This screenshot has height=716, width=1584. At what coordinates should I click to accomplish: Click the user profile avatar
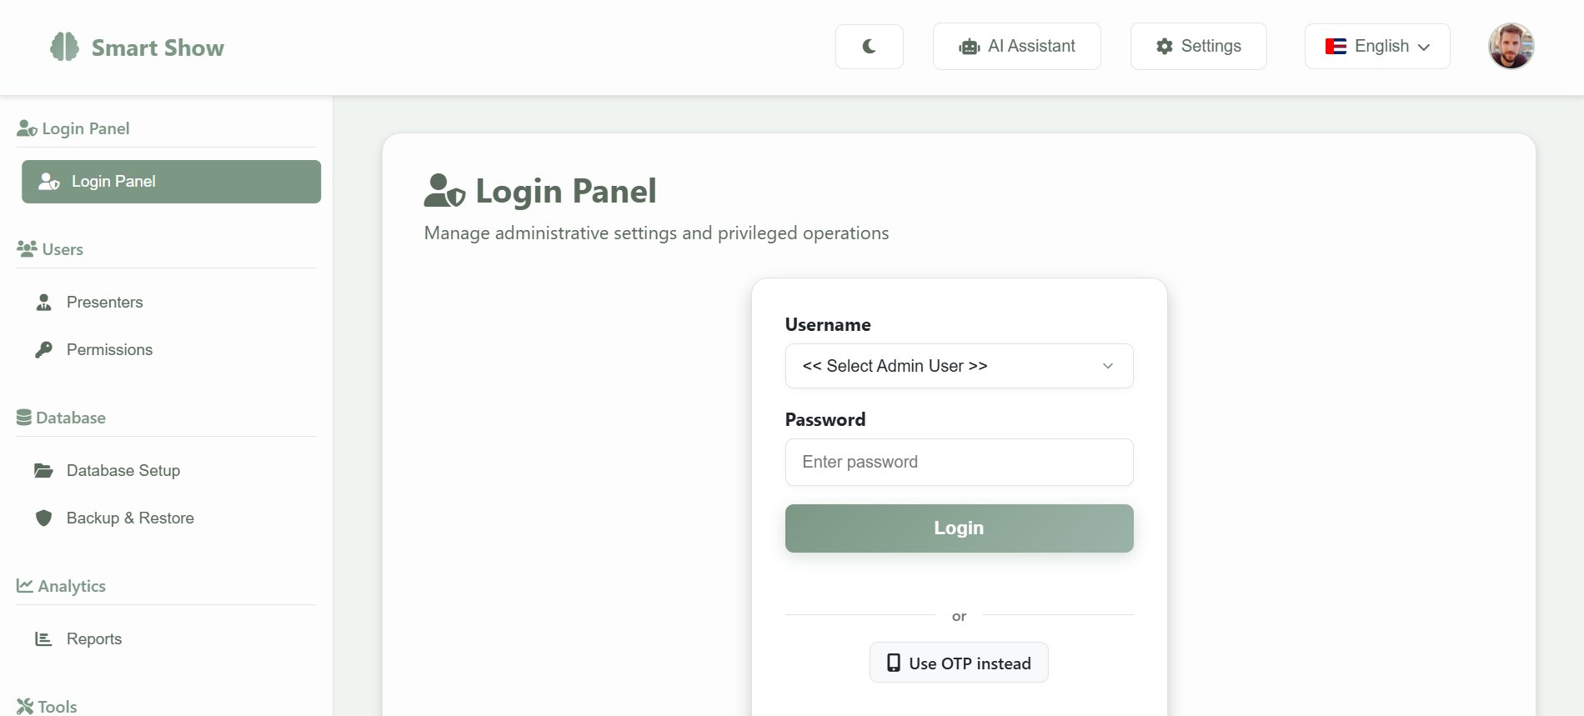tap(1511, 47)
